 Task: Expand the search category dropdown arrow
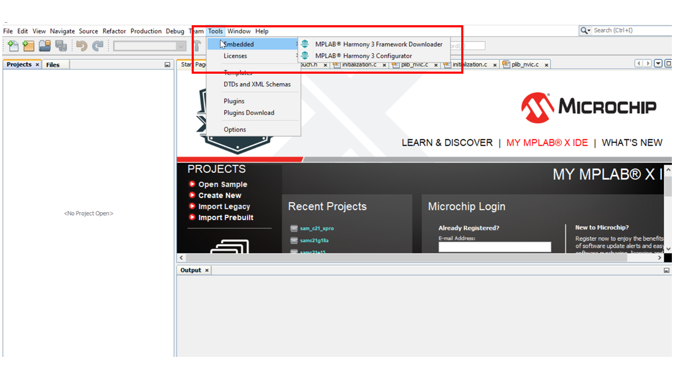586,31
